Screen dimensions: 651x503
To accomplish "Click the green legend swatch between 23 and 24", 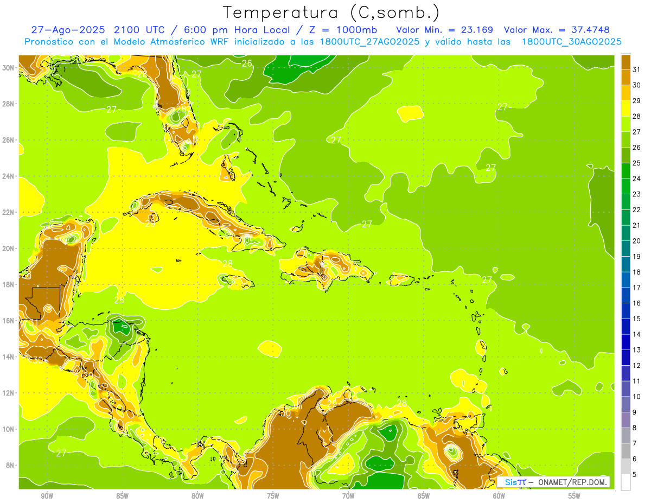I will click(626, 186).
